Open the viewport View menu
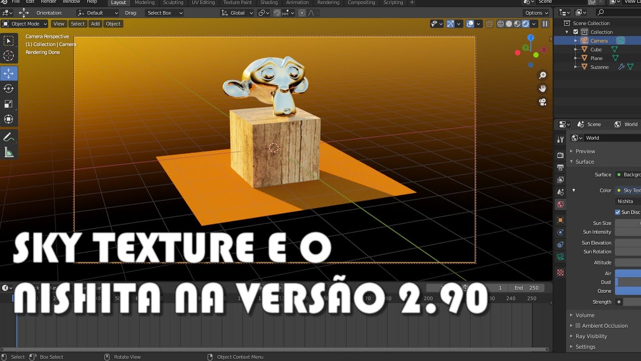The image size is (641, 361). click(x=59, y=24)
